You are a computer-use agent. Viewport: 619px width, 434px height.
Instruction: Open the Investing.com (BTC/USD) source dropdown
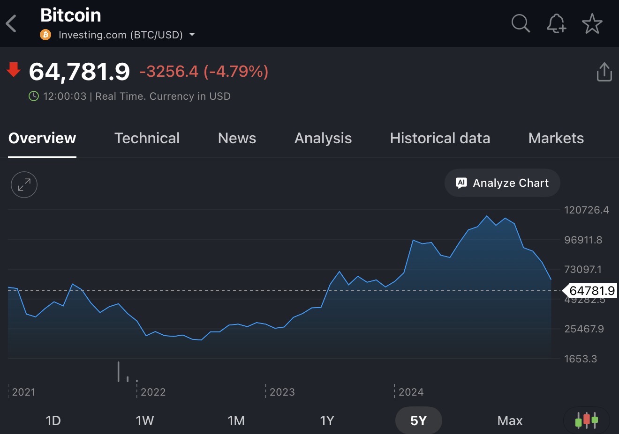point(192,35)
